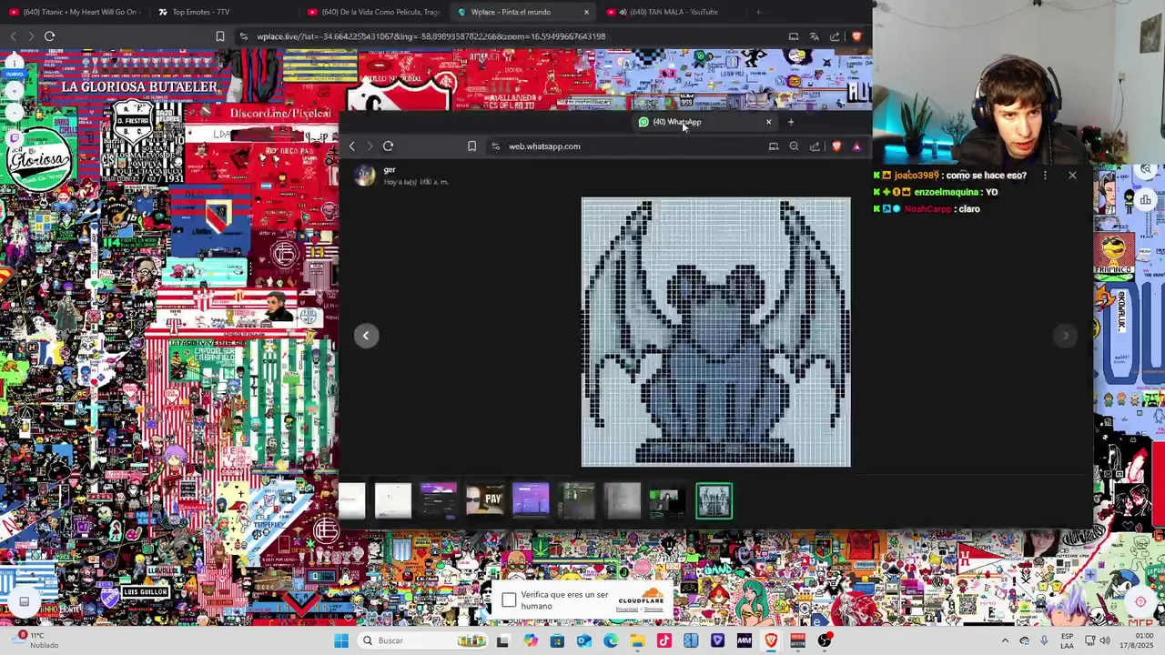Viewport: 1165px width, 655px height.
Task: Open site settings icon beside web.whatsapp.com
Action: click(495, 146)
